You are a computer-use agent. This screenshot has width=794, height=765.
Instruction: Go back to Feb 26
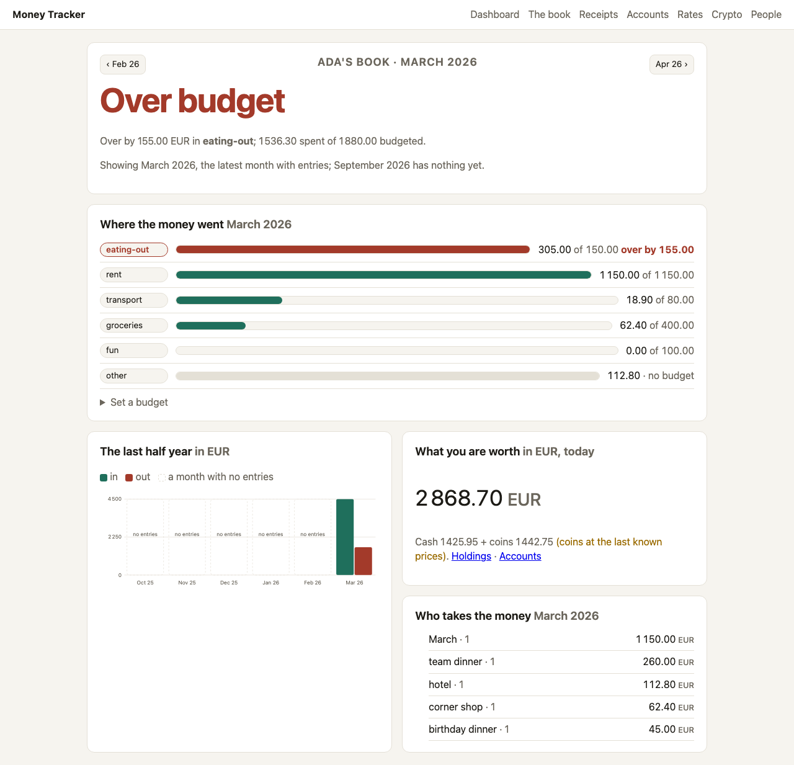pyautogui.click(x=123, y=65)
